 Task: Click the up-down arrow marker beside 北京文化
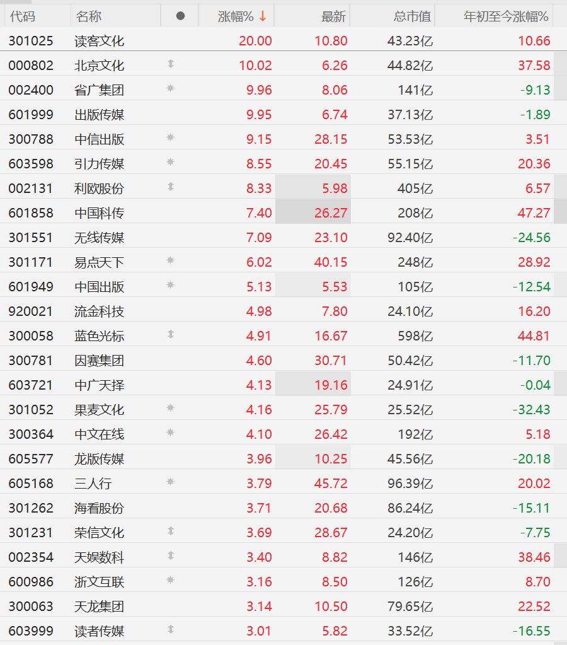click(171, 64)
